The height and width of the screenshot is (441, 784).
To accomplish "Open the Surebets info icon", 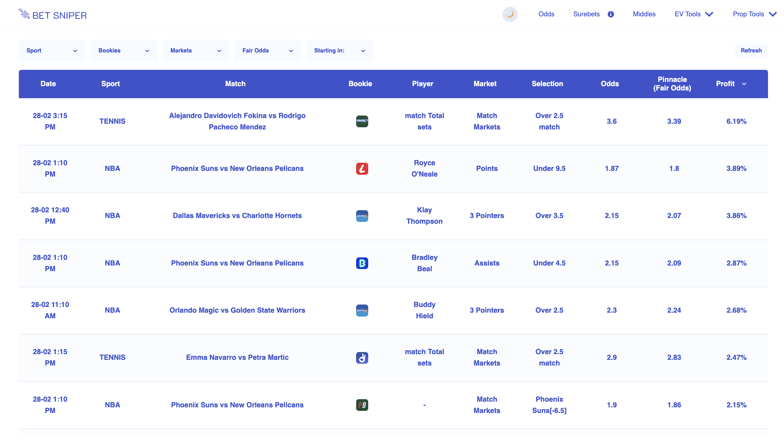I will pos(611,14).
